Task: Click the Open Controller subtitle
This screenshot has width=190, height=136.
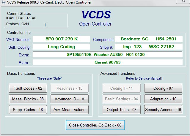Action: click(95, 24)
